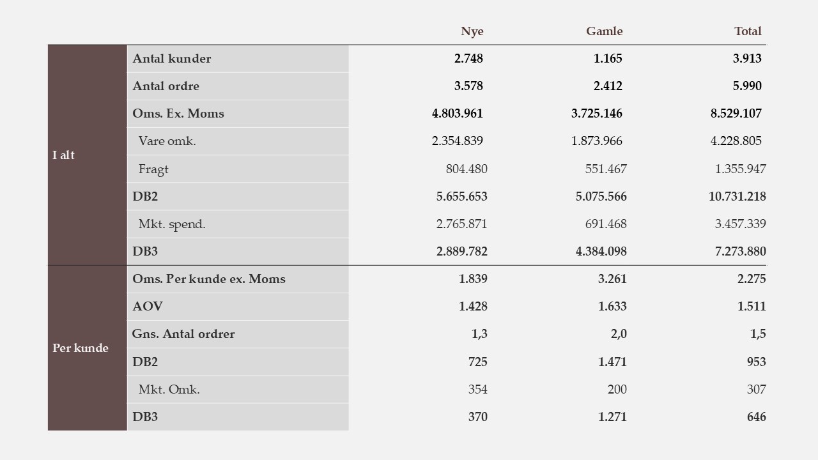Viewport: 818px width, 460px height.
Task: Click the Total column header
Action: (748, 31)
